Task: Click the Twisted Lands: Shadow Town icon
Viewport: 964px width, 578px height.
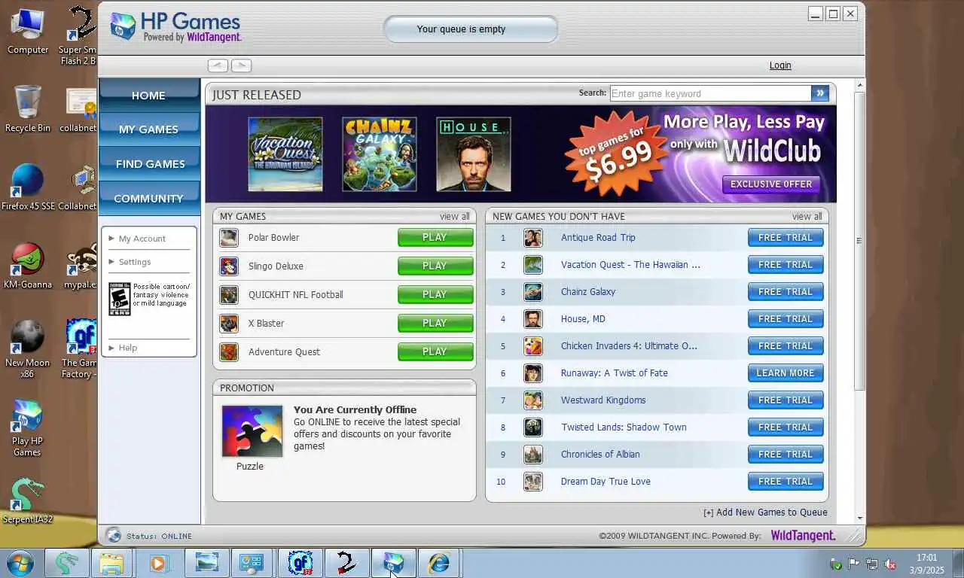Action: (533, 427)
